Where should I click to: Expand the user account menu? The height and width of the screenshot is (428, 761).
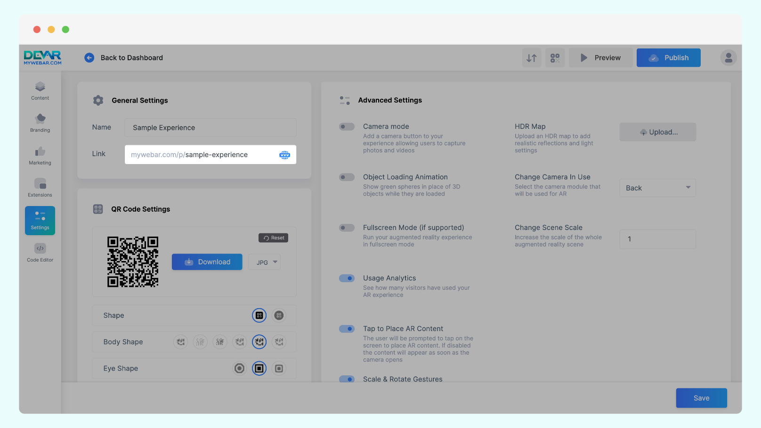pos(728,57)
